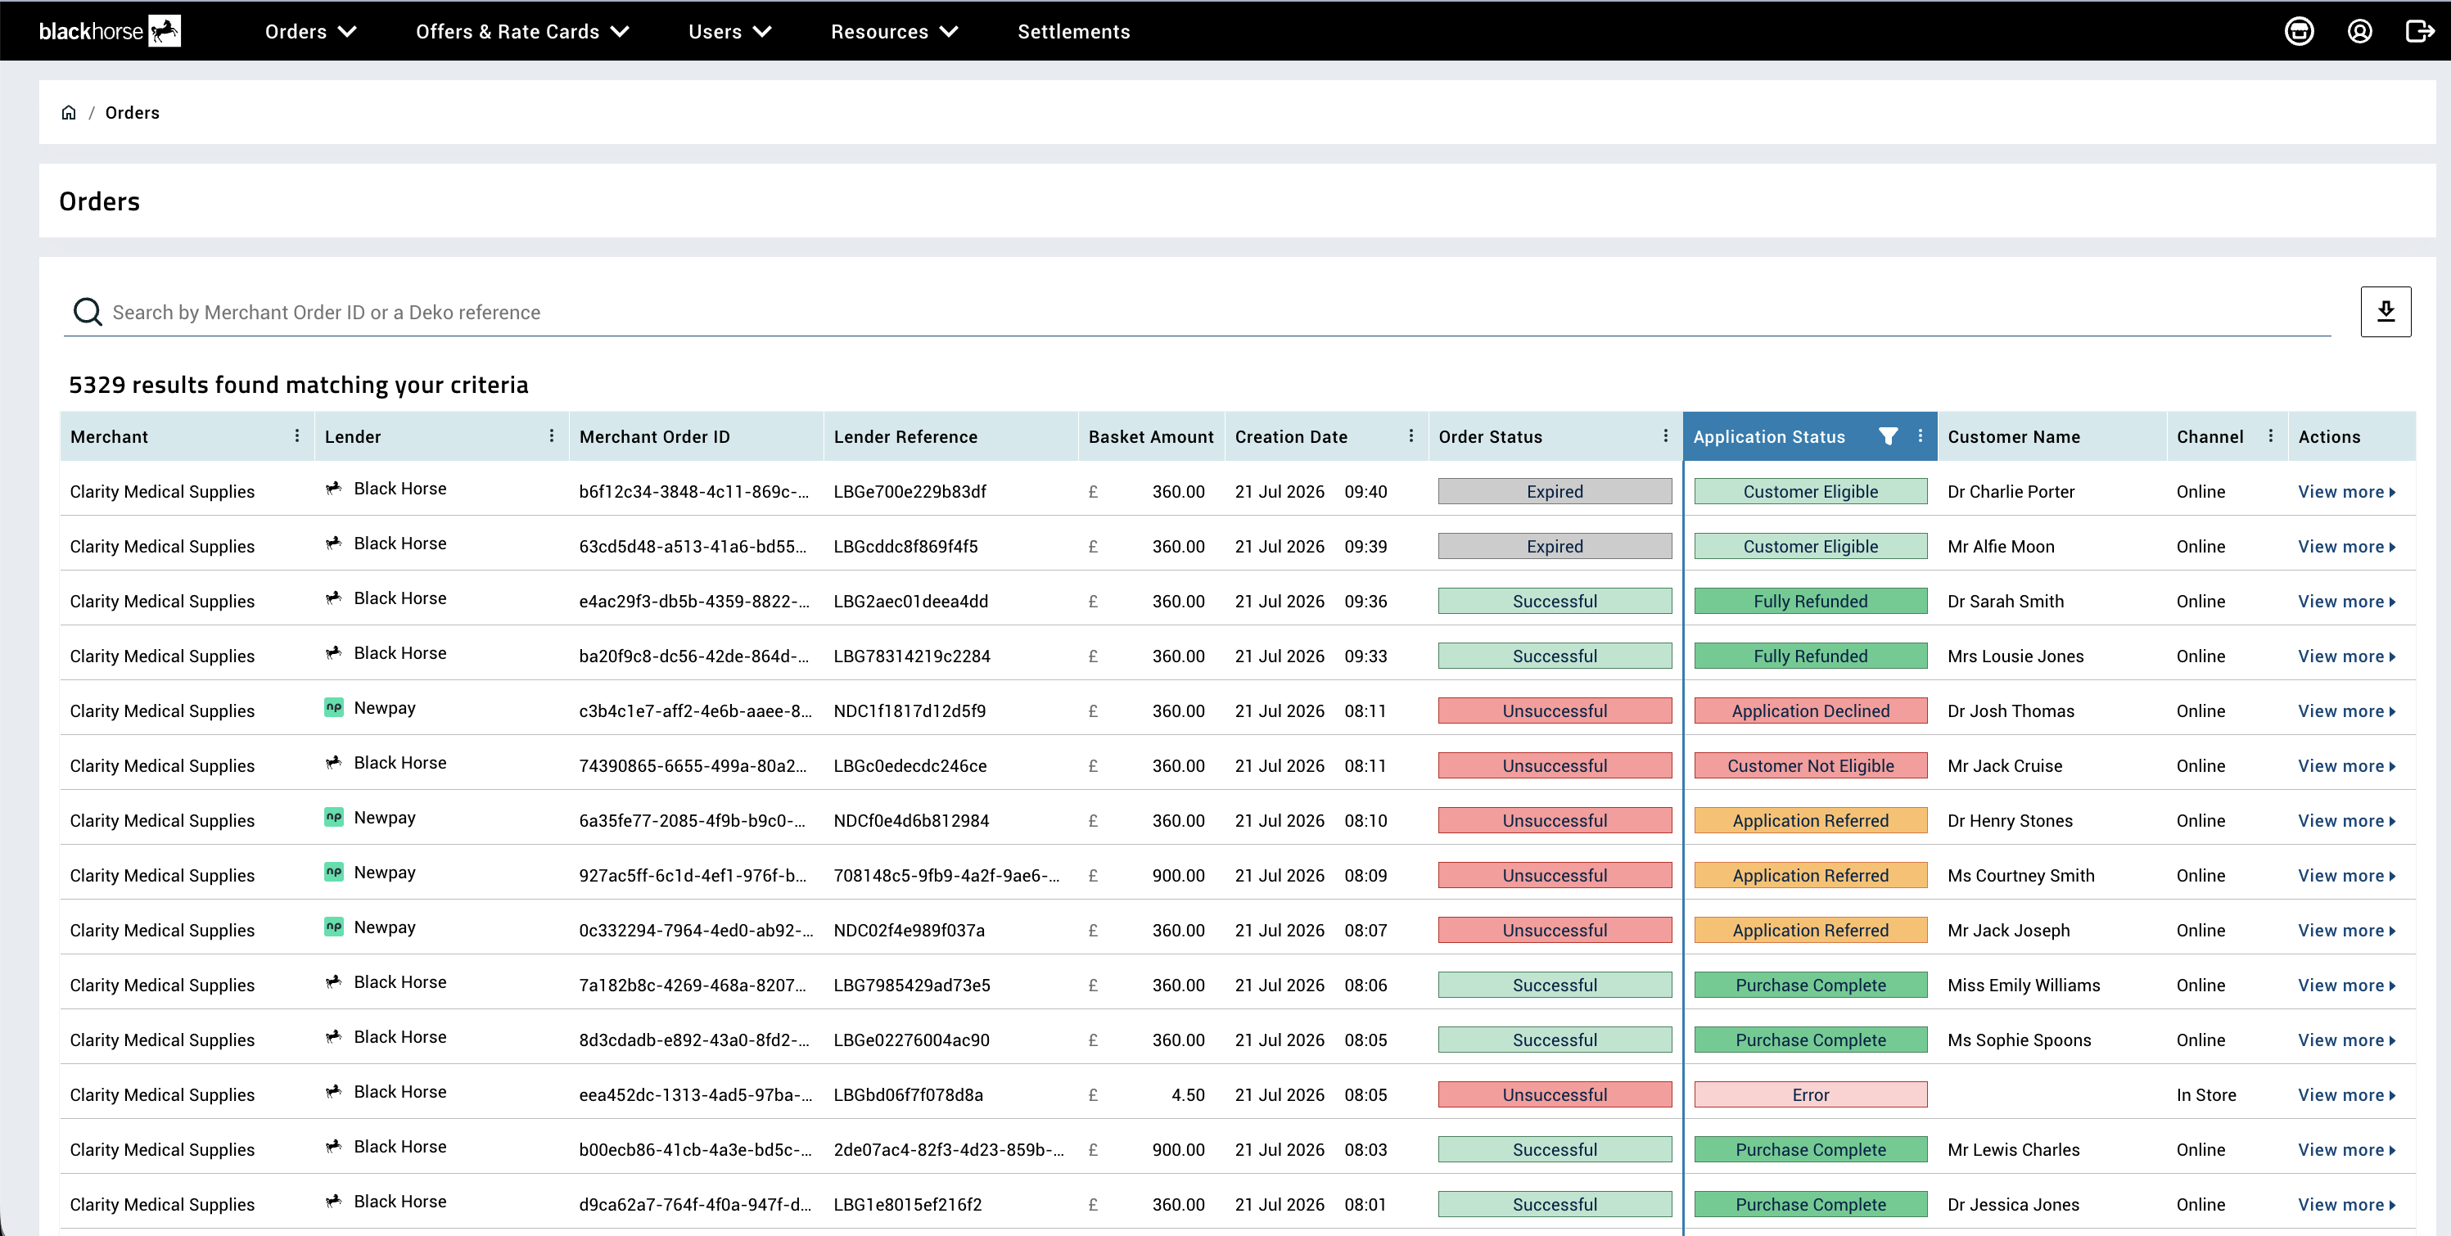Click the logout icon in header
The width and height of the screenshot is (2451, 1236).
point(2420,31)
